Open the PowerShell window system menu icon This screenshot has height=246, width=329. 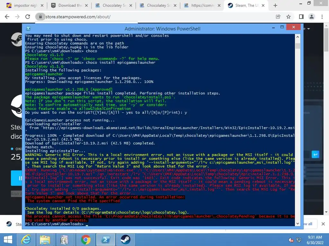pos(28,29)
